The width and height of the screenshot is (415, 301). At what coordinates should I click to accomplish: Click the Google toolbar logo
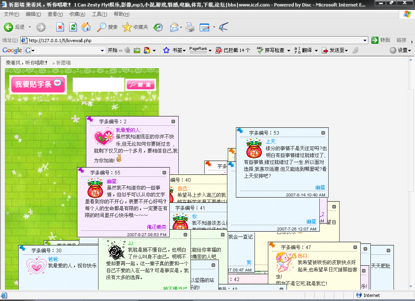[12, 50]
